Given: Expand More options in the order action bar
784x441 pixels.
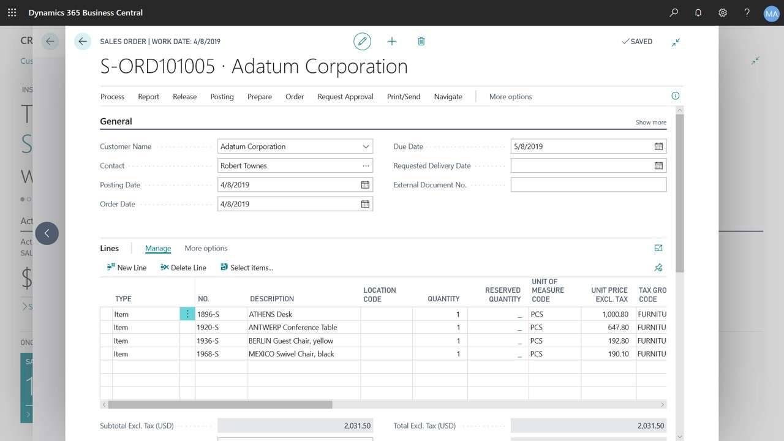Looking at the screenshot, I should pyautogui.click(x=510, y=97).
